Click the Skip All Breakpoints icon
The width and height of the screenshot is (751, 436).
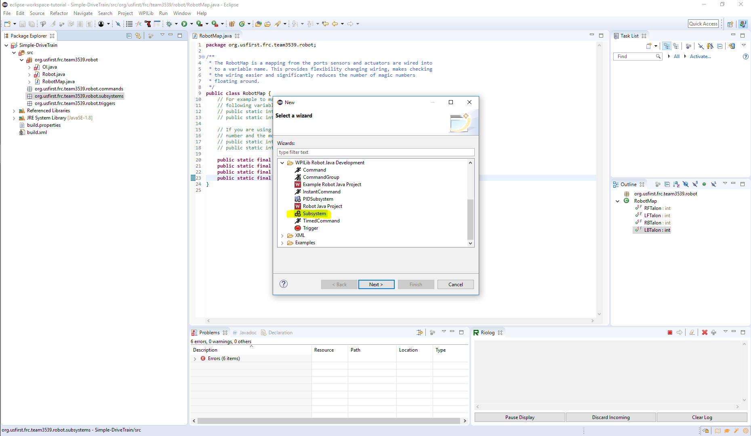pos(118,24)
